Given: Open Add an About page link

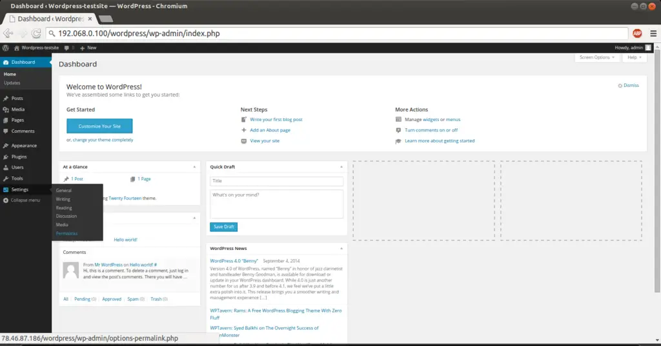Looking at the screenshot, I should coord(270,131).
